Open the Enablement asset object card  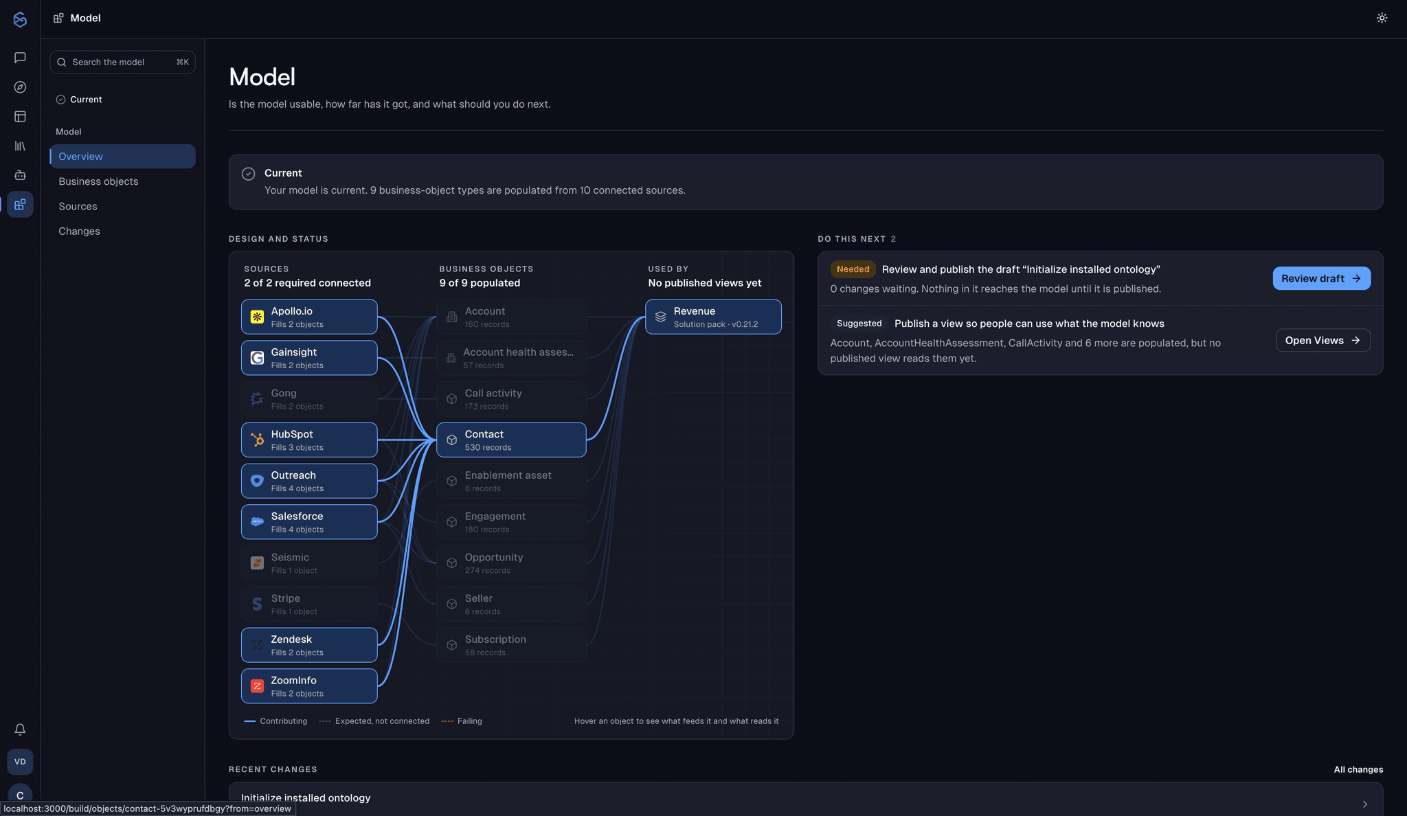click(511, 481)
